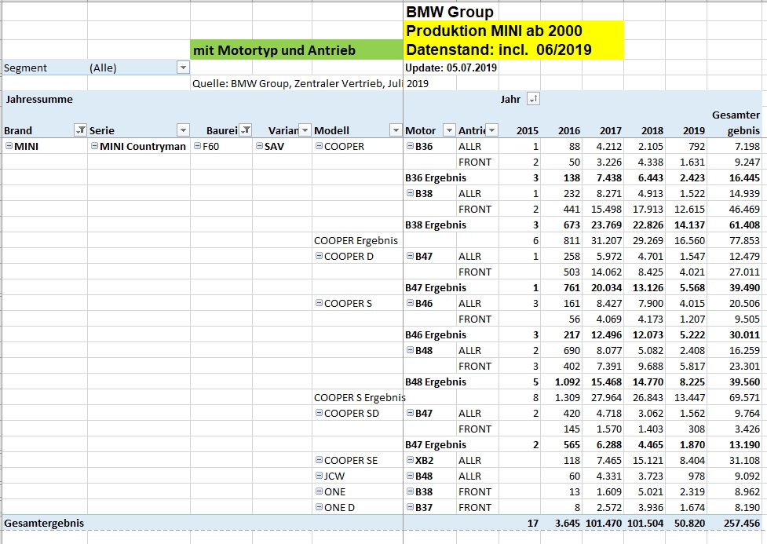Collapse the SAV variant group
Image resolution: width=767 pixels, height=544 pixels.
coord(259,146)
